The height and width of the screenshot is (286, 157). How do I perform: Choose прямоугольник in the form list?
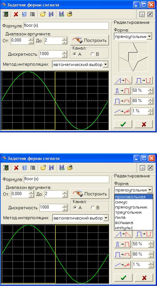133,207
